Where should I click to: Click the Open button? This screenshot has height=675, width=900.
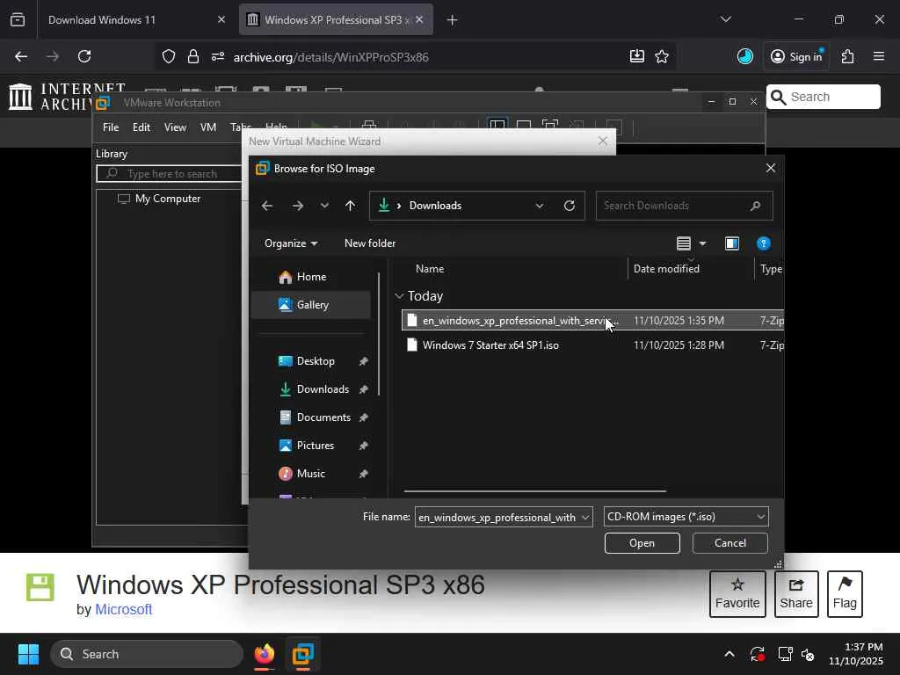[642, 543]
